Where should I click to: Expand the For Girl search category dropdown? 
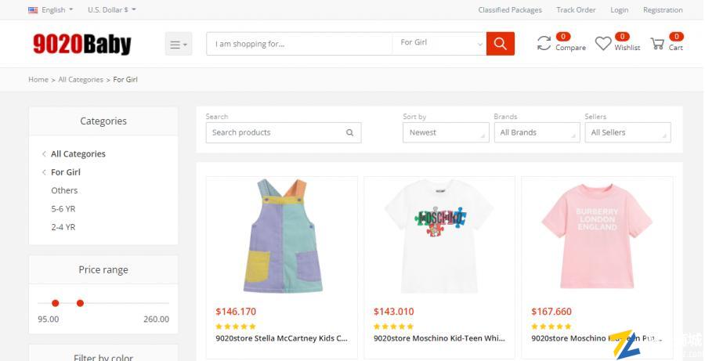click(439, 44)
